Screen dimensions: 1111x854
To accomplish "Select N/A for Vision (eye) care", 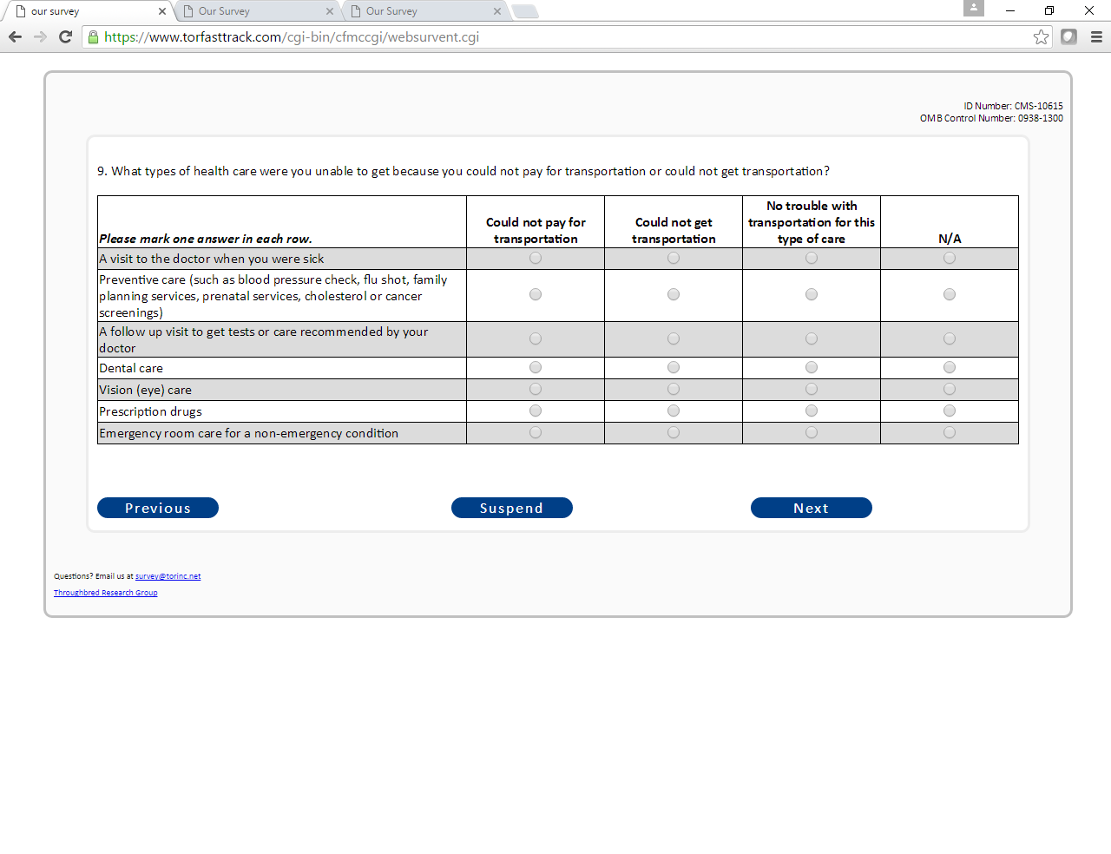I will tap(950, 389).
